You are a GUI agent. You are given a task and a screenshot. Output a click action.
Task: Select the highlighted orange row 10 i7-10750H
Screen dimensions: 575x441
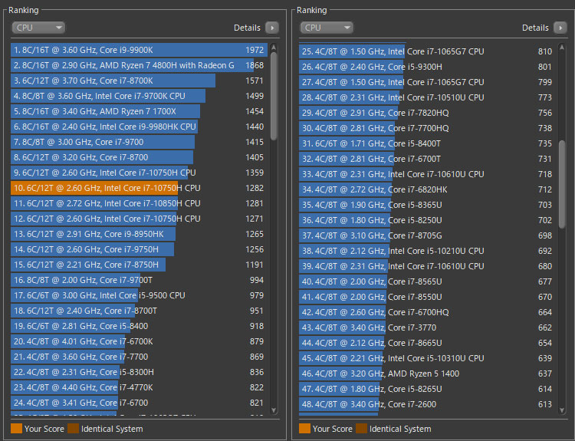pyautogui.click(x=140, y=188)
